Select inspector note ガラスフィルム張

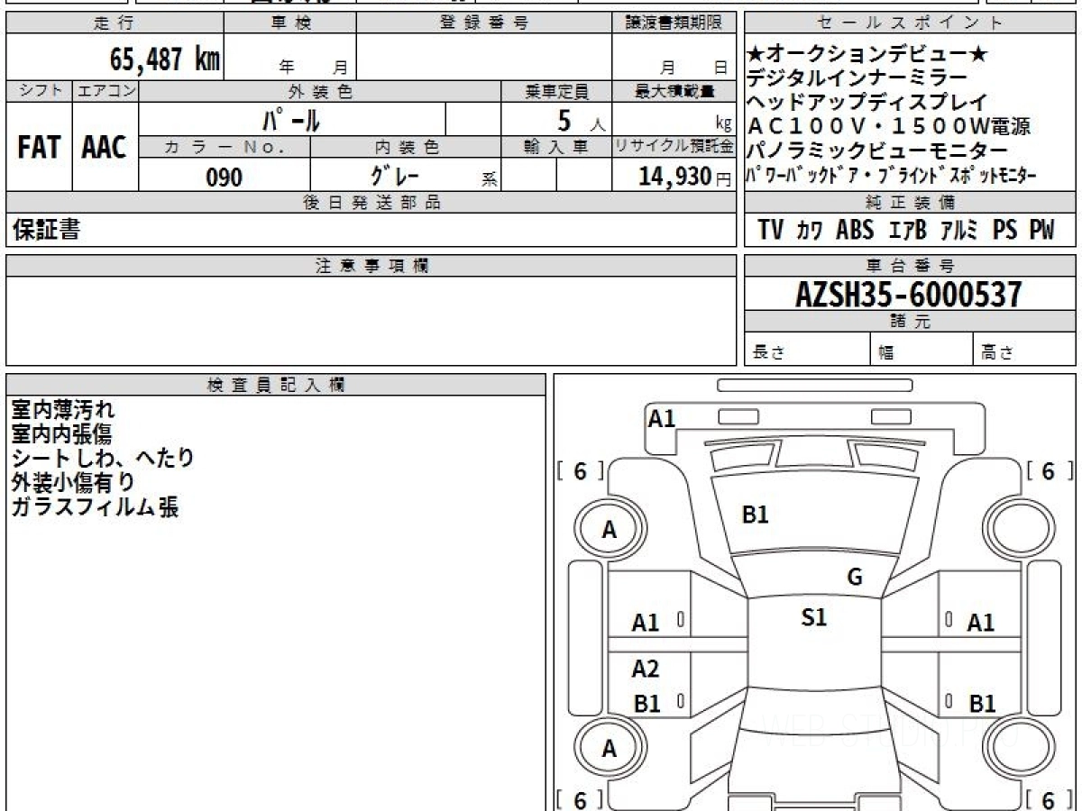pyautogui.click(x=95, y=507)
